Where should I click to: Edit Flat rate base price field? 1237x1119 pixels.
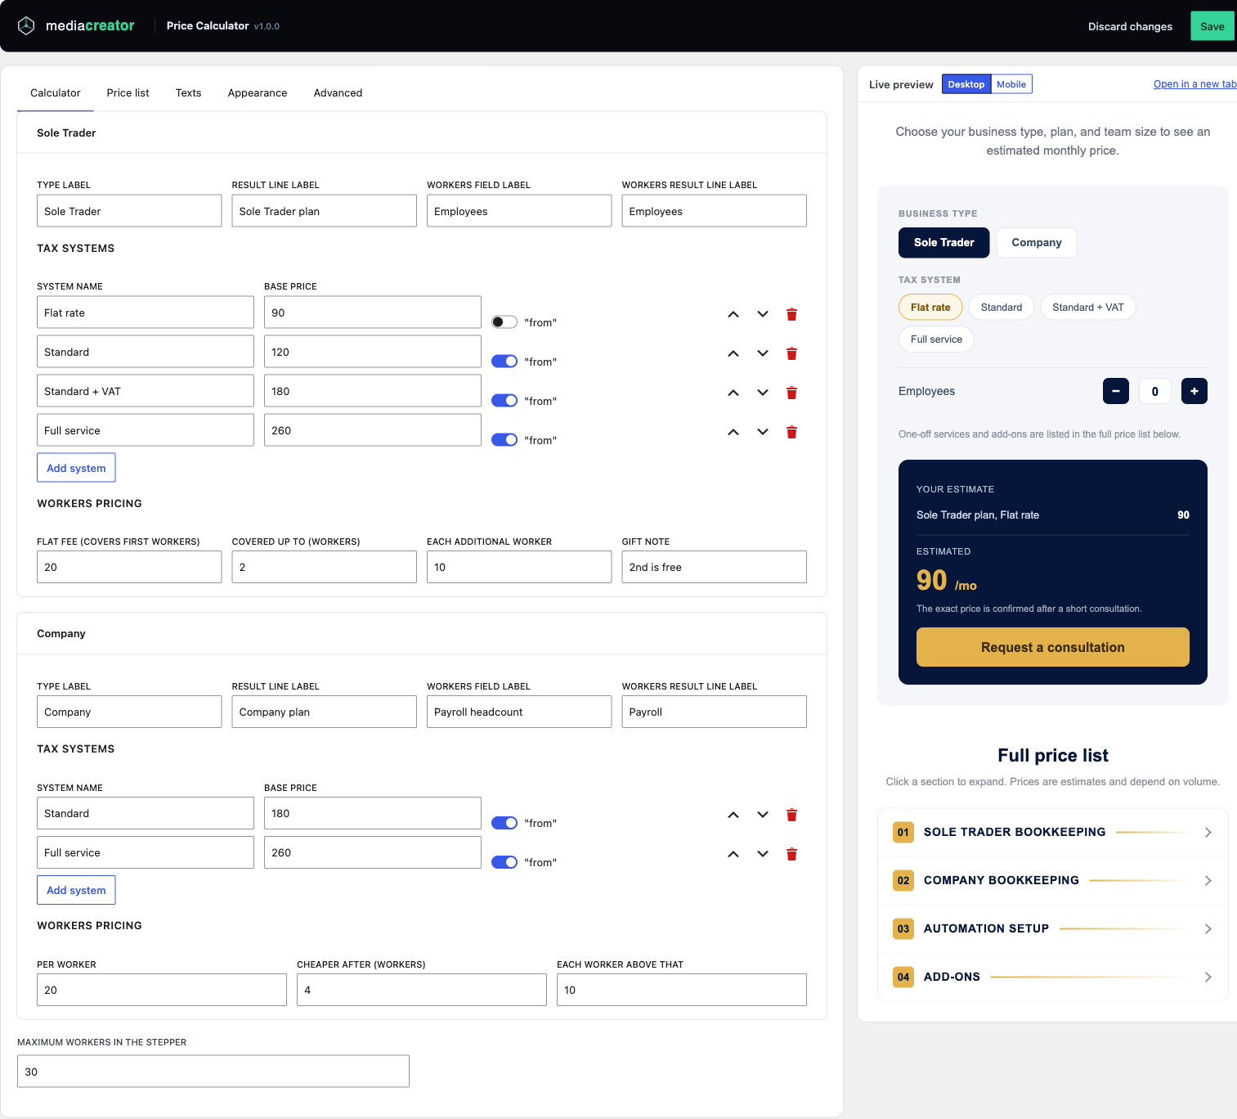click(373, 312)
